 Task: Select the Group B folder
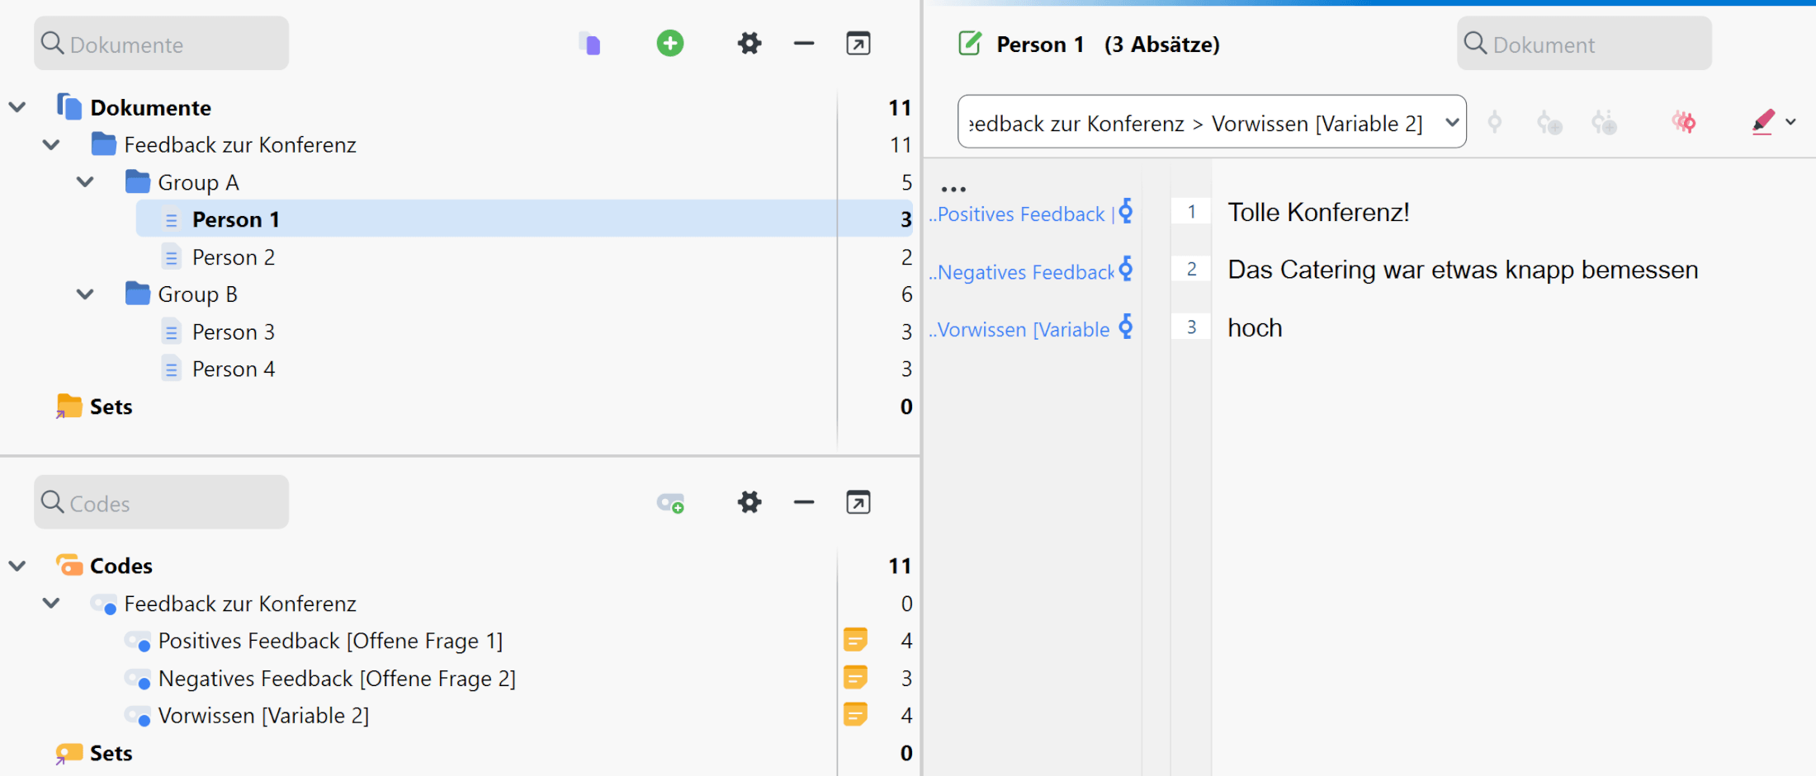pyautogui.click(x=197, y=294)
